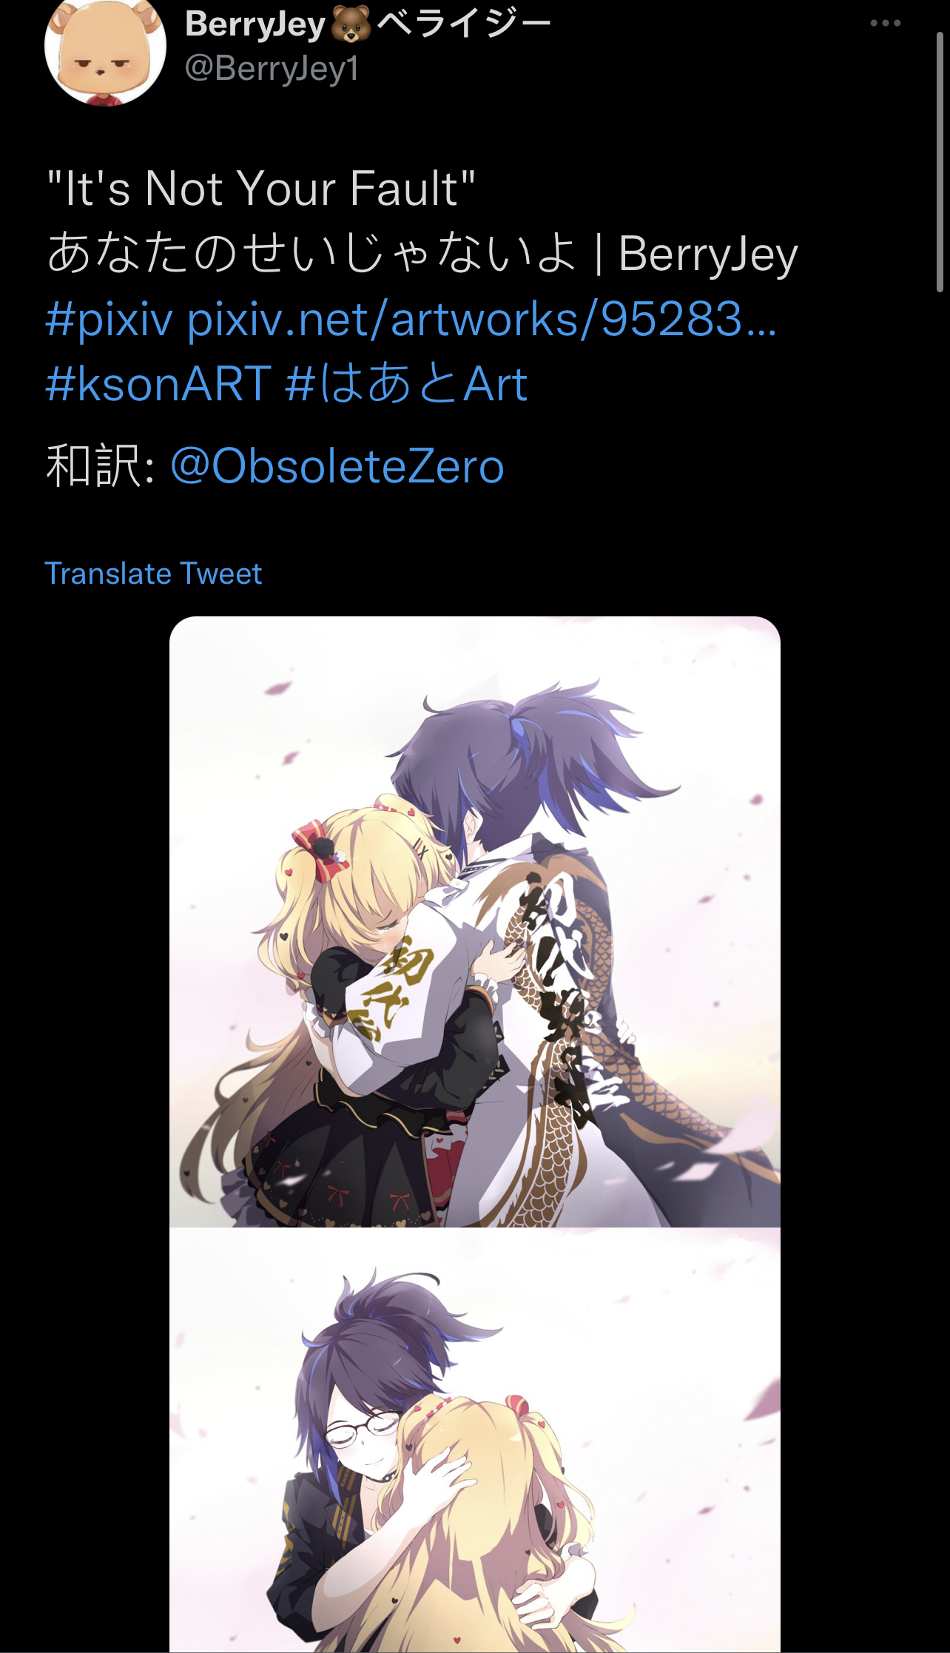This screenshot has height=1653, width=950.
Task: Open the #pixiv hashtag
Action: tap(109, 320)
